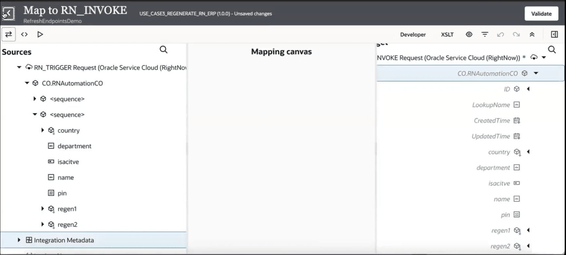Image resolution: width=566 pixels, height=255 pixels.
Task: Click the Validate button
Action: [541, 14]
